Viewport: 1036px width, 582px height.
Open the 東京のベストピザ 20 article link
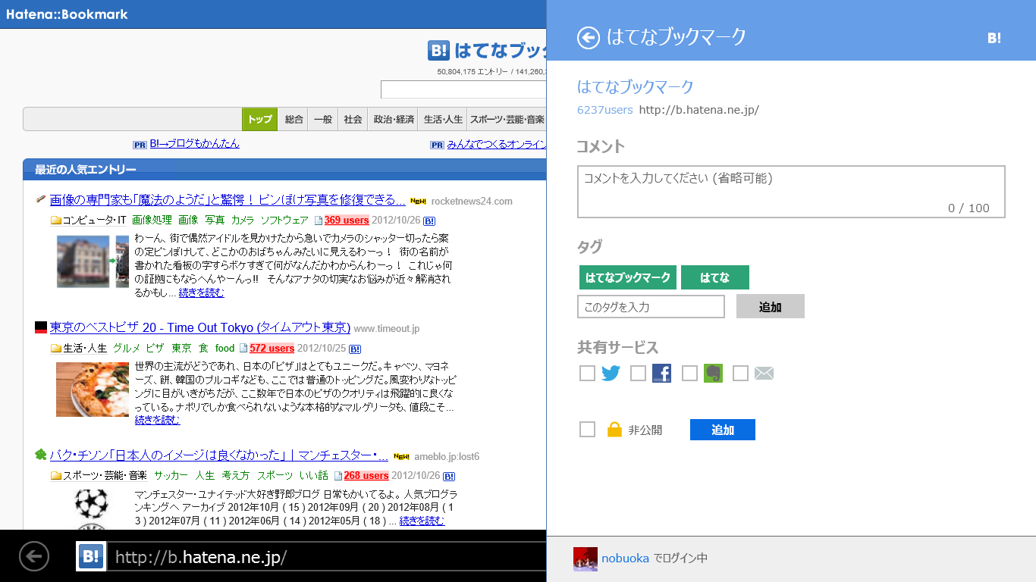point(200,327)
